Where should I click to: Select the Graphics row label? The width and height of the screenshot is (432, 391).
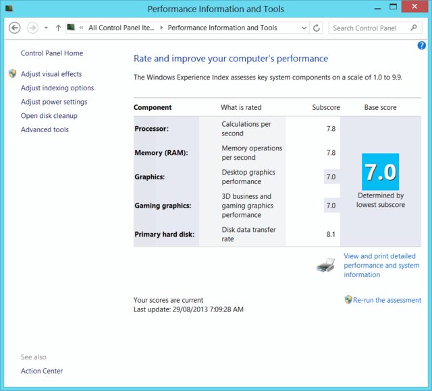point(150,177)
